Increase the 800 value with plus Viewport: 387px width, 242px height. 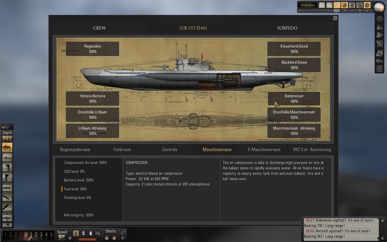(x=345, y=11)
